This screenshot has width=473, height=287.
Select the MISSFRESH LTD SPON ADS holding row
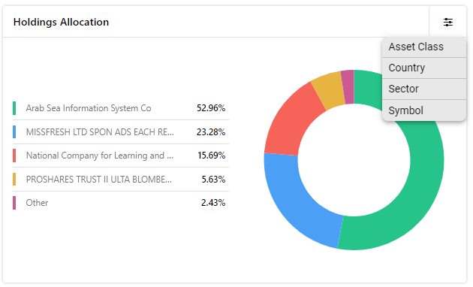pyautogui.click(x=121, y=132)
